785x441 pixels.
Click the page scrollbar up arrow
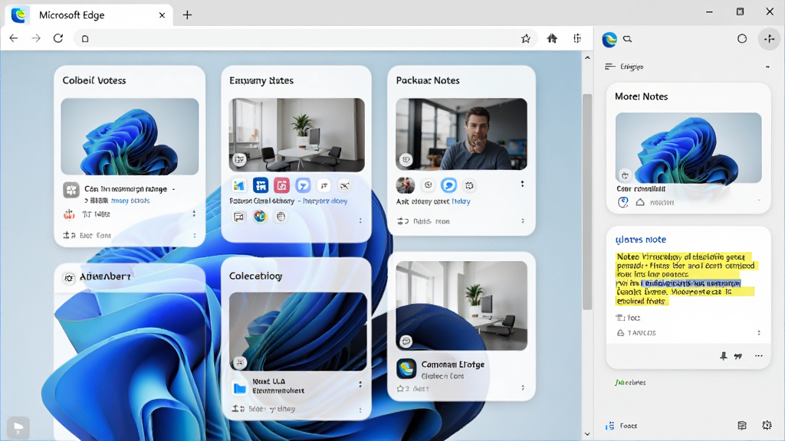587,58
